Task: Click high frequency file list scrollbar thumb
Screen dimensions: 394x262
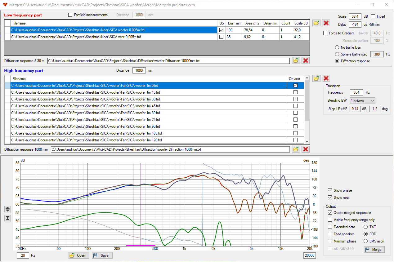Action: click(x=307, y=101)
